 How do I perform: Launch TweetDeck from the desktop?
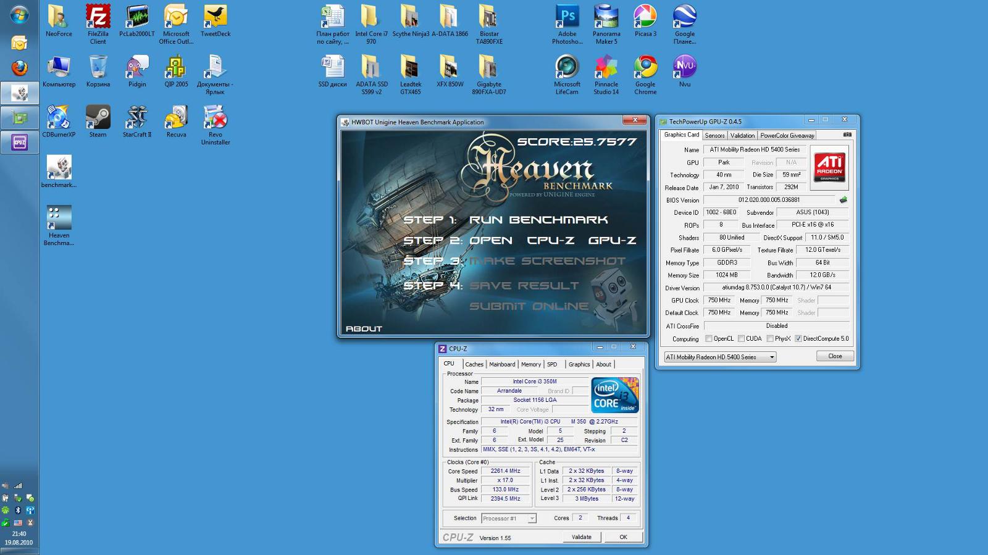point(216,20)
